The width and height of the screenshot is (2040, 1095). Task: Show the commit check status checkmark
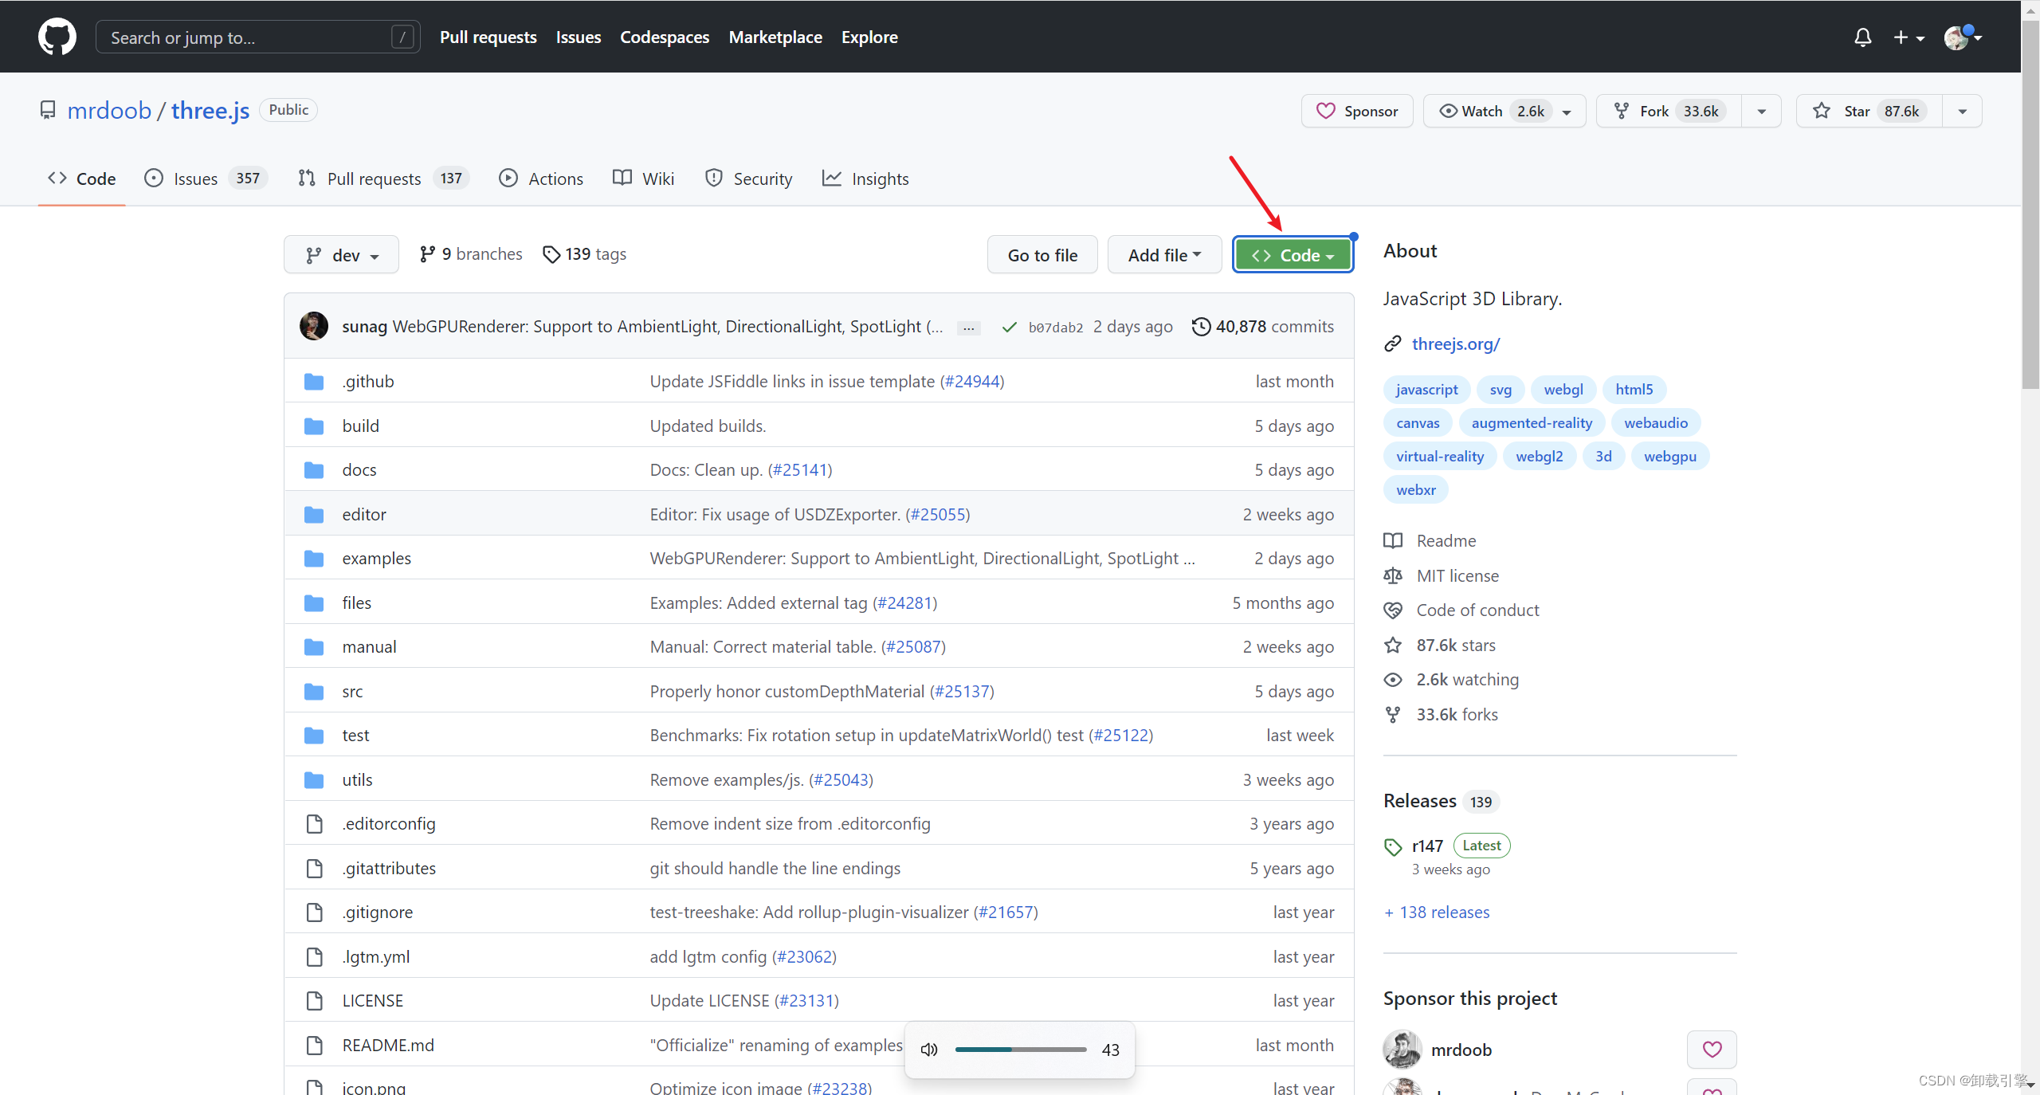(x=1009, y=327)
